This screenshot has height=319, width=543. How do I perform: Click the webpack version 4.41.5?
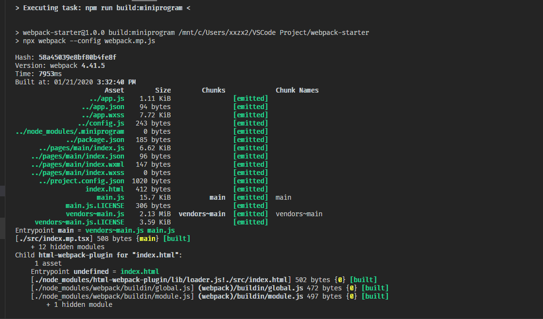click(93, 65)
